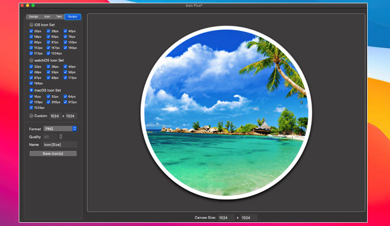
Task: Click the Name input field
Action: (x=60, y=145)
